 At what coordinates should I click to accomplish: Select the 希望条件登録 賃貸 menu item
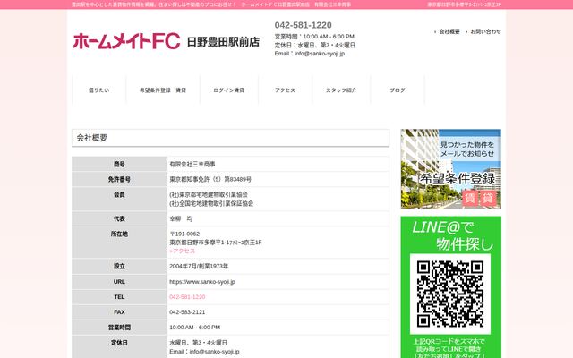(163, 90)
